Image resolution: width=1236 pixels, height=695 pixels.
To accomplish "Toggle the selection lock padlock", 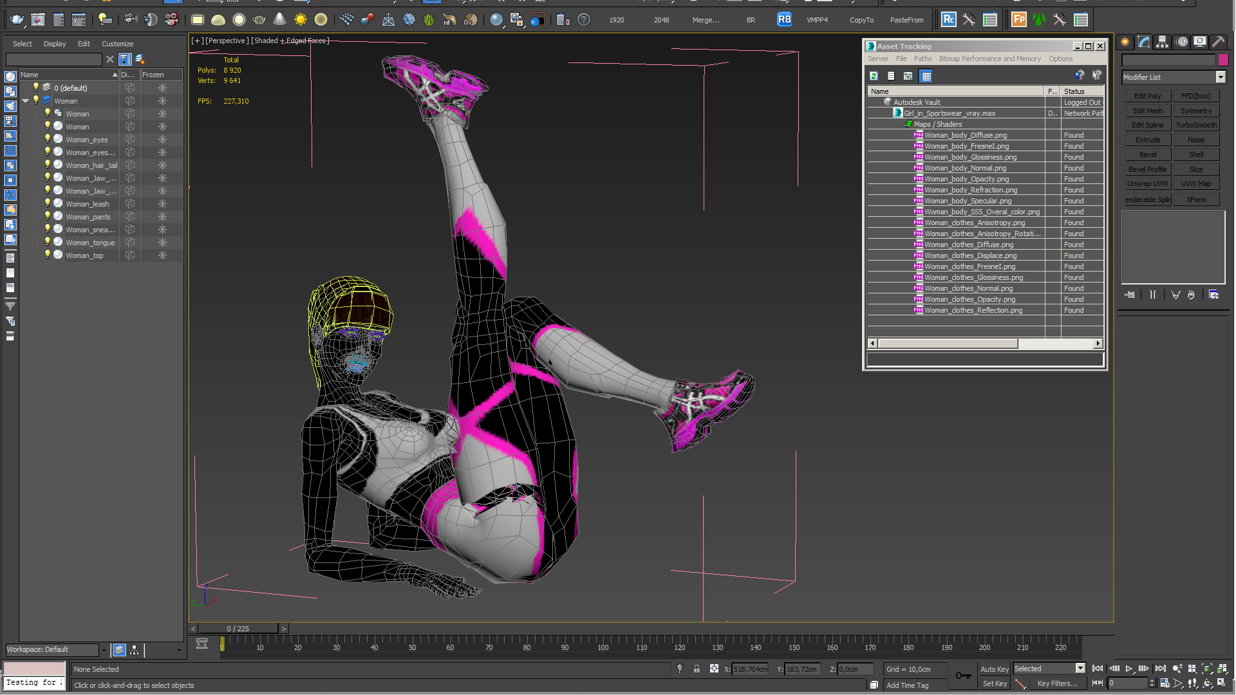I will click(x=697, y=669).
